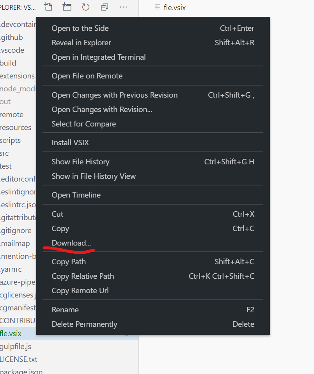Screen dimensions: 314x374
Task: Create a new folder with the New Folder icon
Action: (67, 7)
